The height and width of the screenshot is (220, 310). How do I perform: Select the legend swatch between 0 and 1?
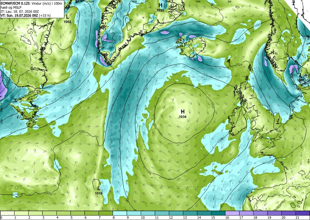(x=7, y=213)
